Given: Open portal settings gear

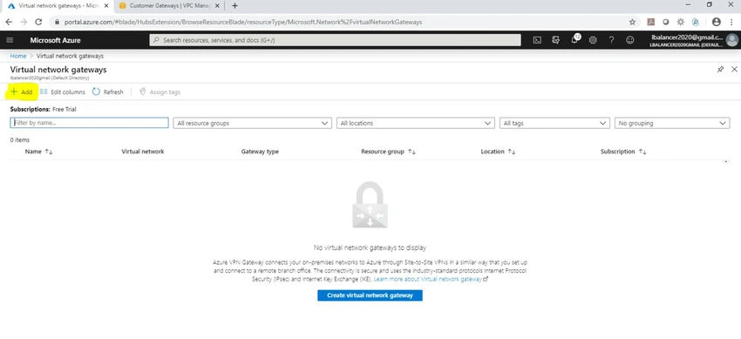Looking at the screenshot, I should [x=593, y=40].
